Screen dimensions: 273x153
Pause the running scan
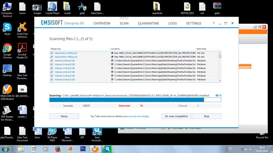click(x=64, y=116)
